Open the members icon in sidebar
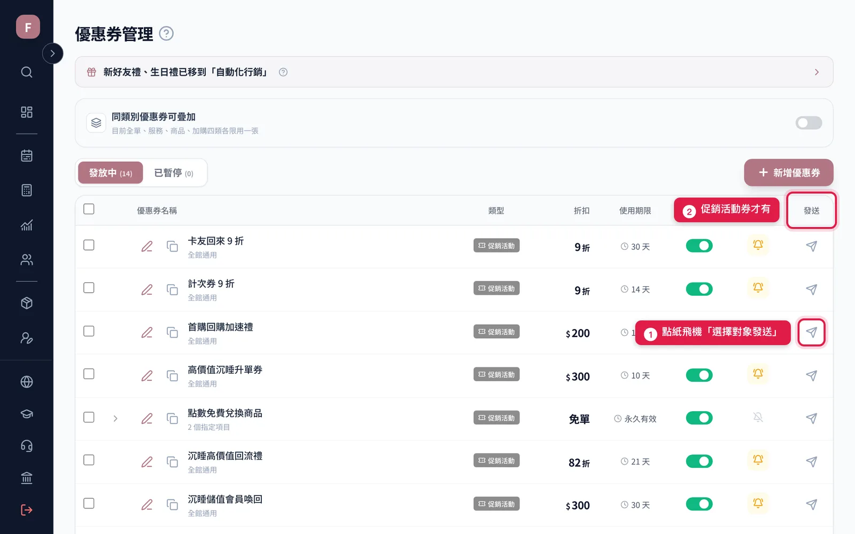This screenshot has height=534, width=855. point(27,260)
